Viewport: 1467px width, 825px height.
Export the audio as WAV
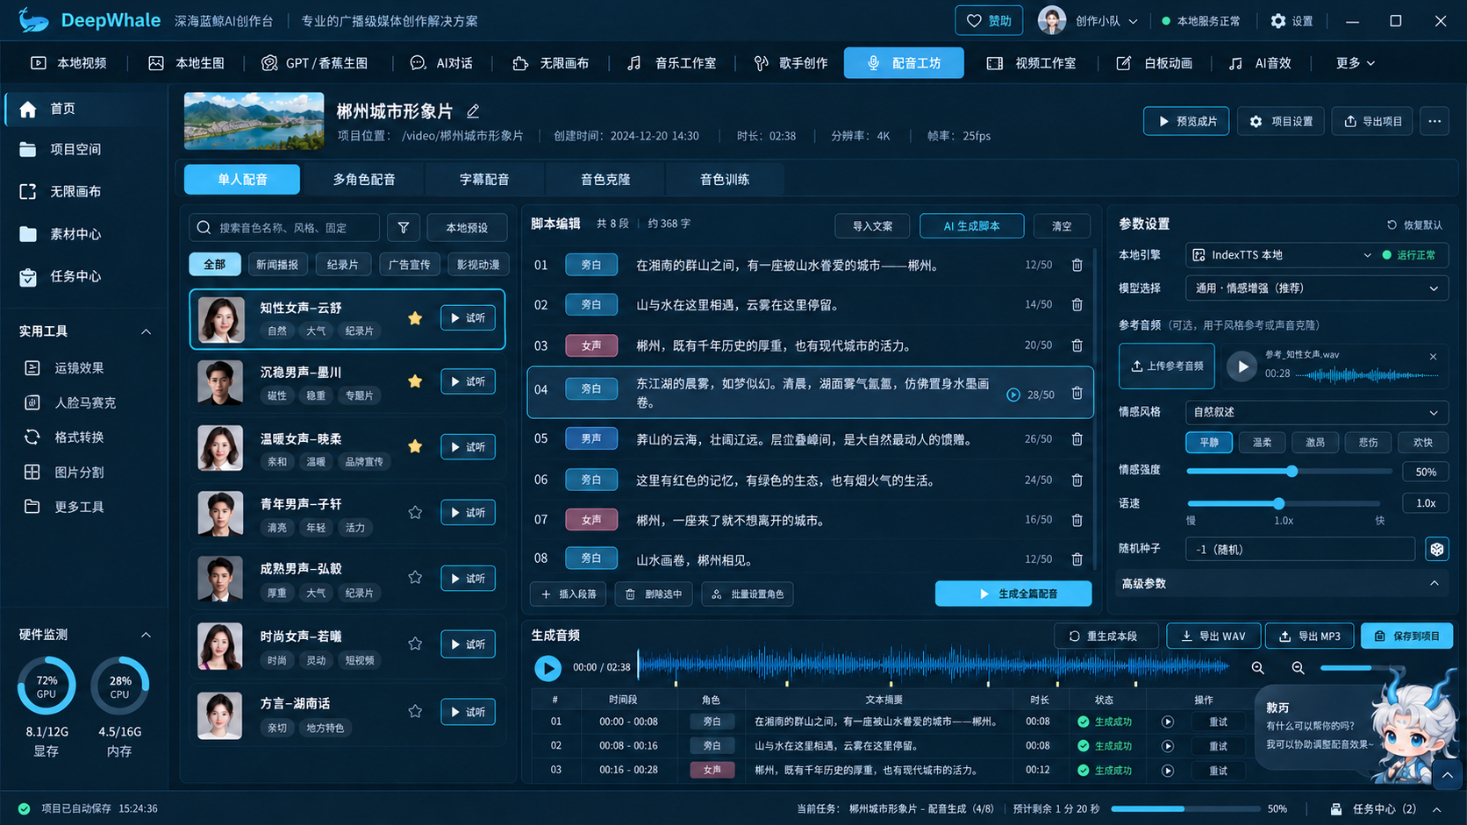click(x=1213, y=637)
